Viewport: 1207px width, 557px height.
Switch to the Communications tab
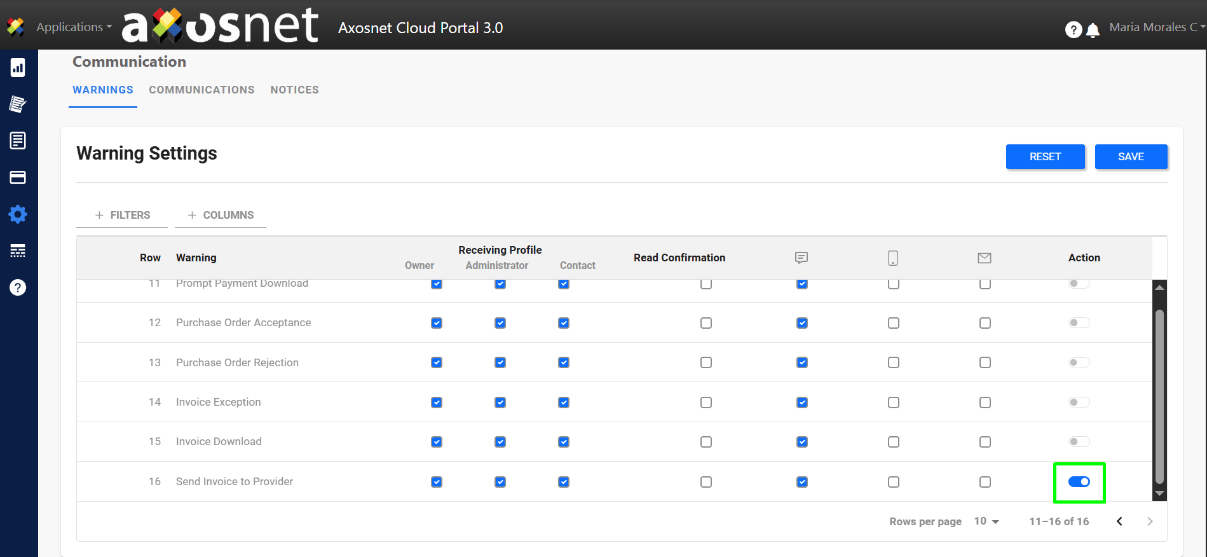tap(201, 90)
